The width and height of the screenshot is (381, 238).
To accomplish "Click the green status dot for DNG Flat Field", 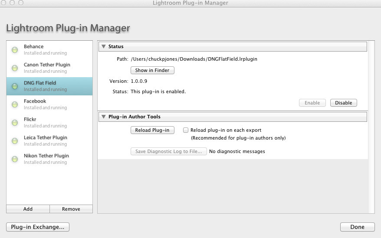I will coord(15,86).
